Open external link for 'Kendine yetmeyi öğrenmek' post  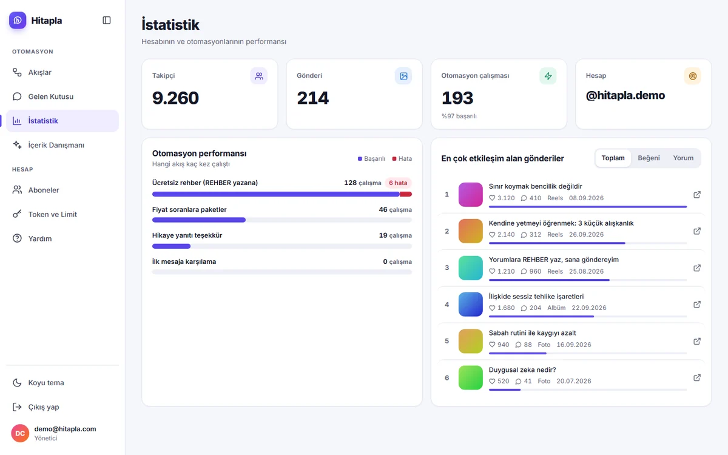(x=697, y=231)
